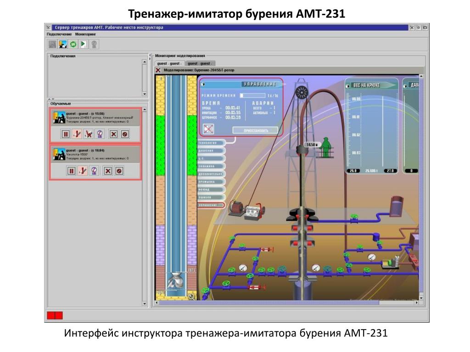The height and width of the screenshot is (352, 470).
Task: Click the purple award icon for Бурение-2045БТ-ротор
Action: pos(100,134)
